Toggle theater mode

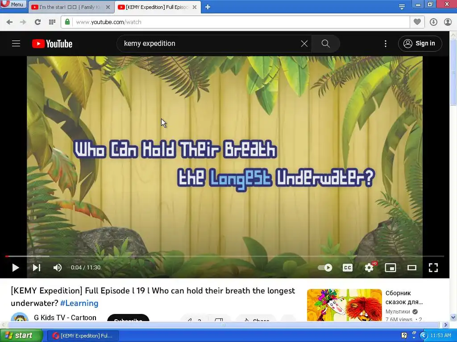(412, 268)
